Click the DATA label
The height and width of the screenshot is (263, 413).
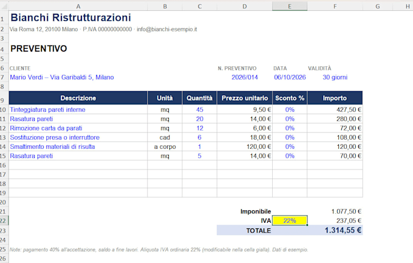[x=280, y=68]
